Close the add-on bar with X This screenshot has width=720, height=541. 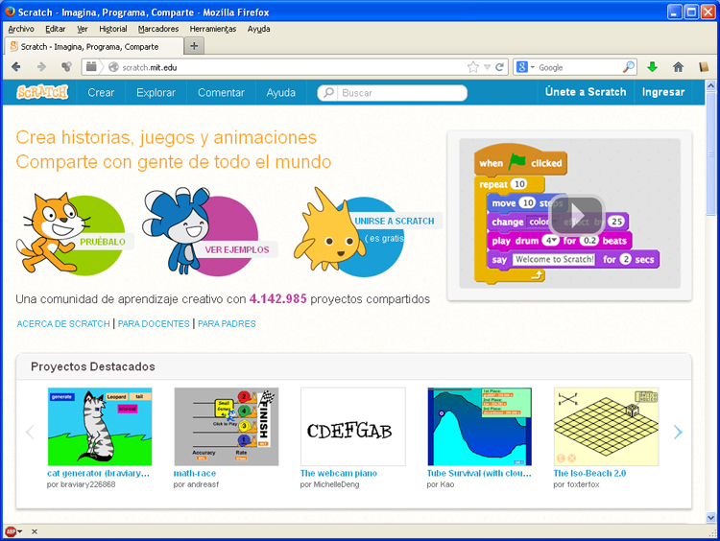(x=35, y=531)
